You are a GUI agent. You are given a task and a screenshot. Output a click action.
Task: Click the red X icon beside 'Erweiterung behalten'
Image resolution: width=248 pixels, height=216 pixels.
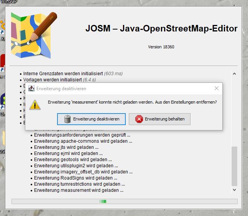139,119
